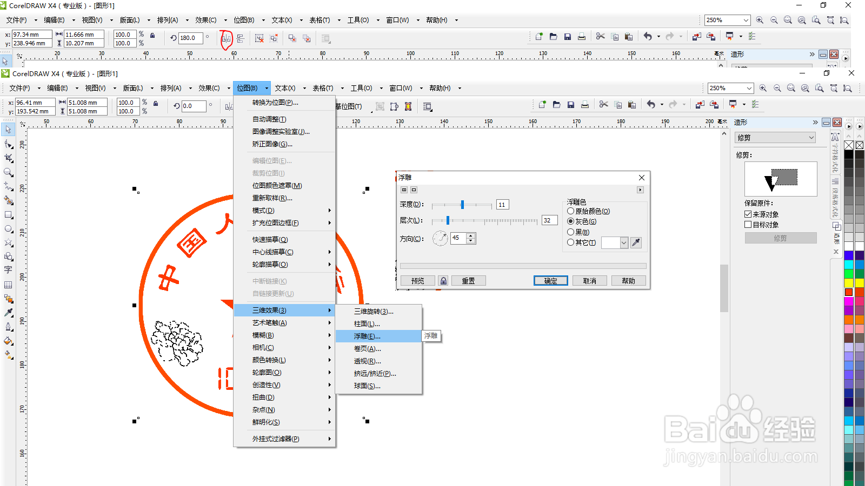The width and height of the screenshot is (865, 486).
Task: Expand the 模式 submenu
Action: click(284, 211)
